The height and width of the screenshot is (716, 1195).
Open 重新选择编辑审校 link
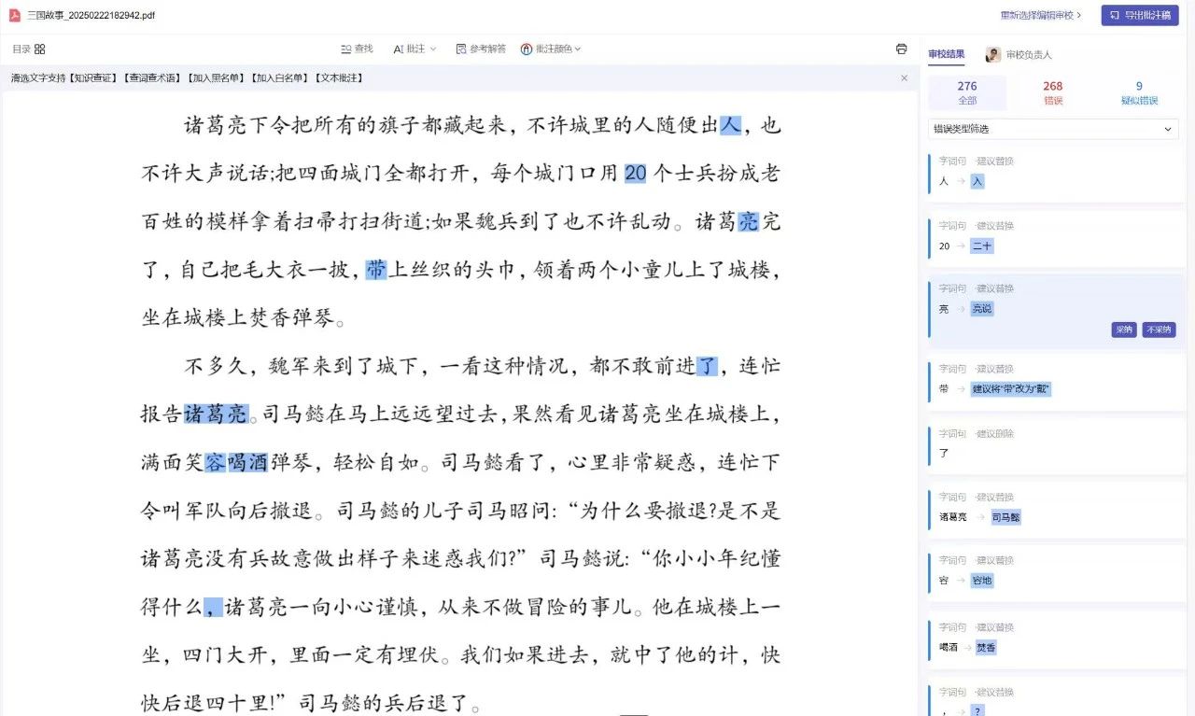coord(1041,15)
